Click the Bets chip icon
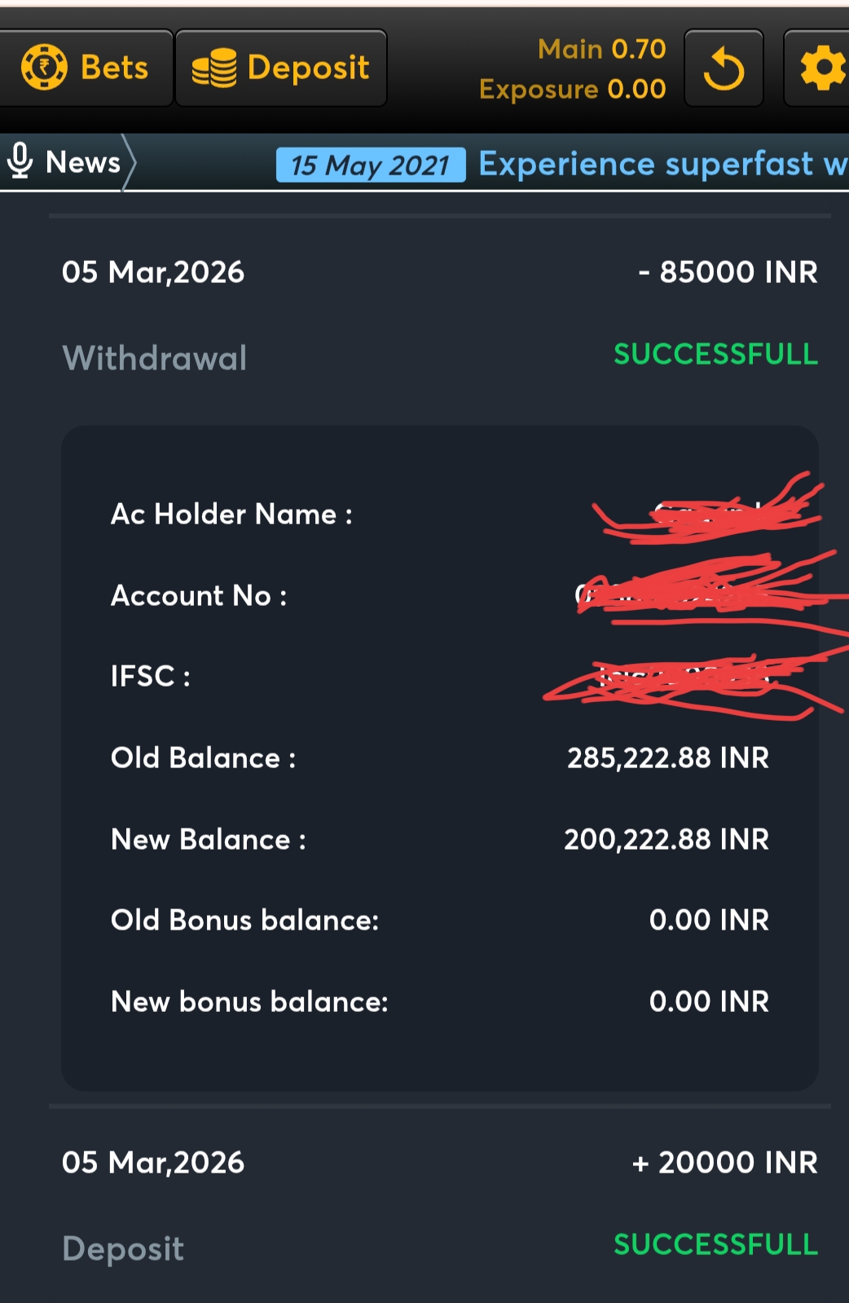The height and width of the screenshot is (1303, 849). point(44,67)
